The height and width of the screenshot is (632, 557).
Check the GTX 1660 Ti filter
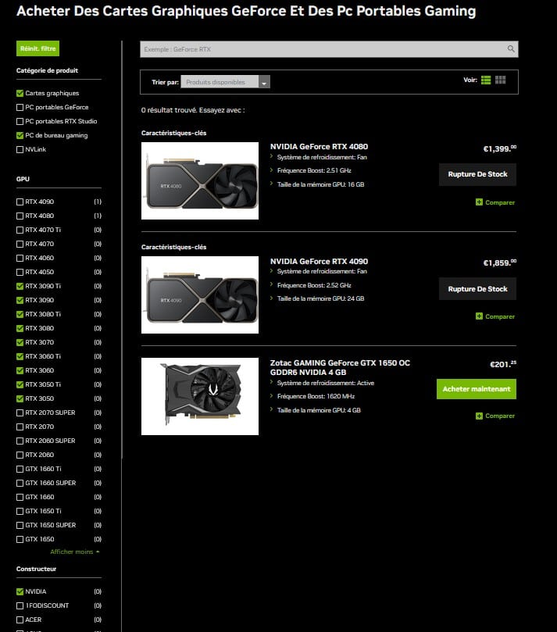point(20,470)
